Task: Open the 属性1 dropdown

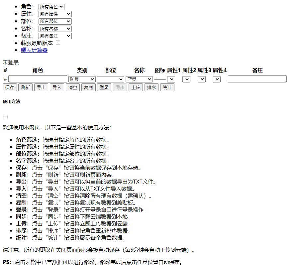Action: (171, 79)
